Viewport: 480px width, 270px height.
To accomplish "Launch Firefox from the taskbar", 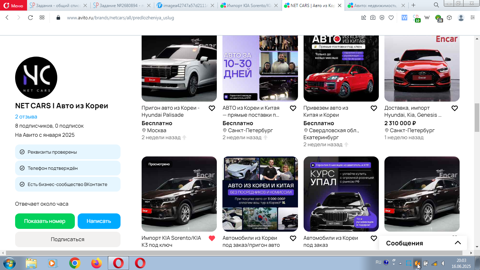I will point(96,263).
